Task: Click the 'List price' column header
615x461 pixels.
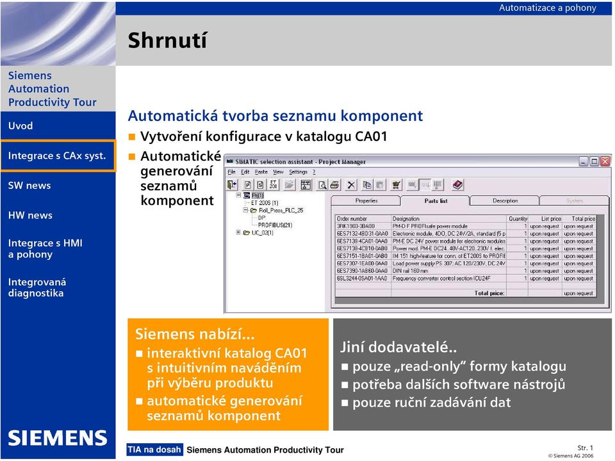Action: (x=545, y=219)
